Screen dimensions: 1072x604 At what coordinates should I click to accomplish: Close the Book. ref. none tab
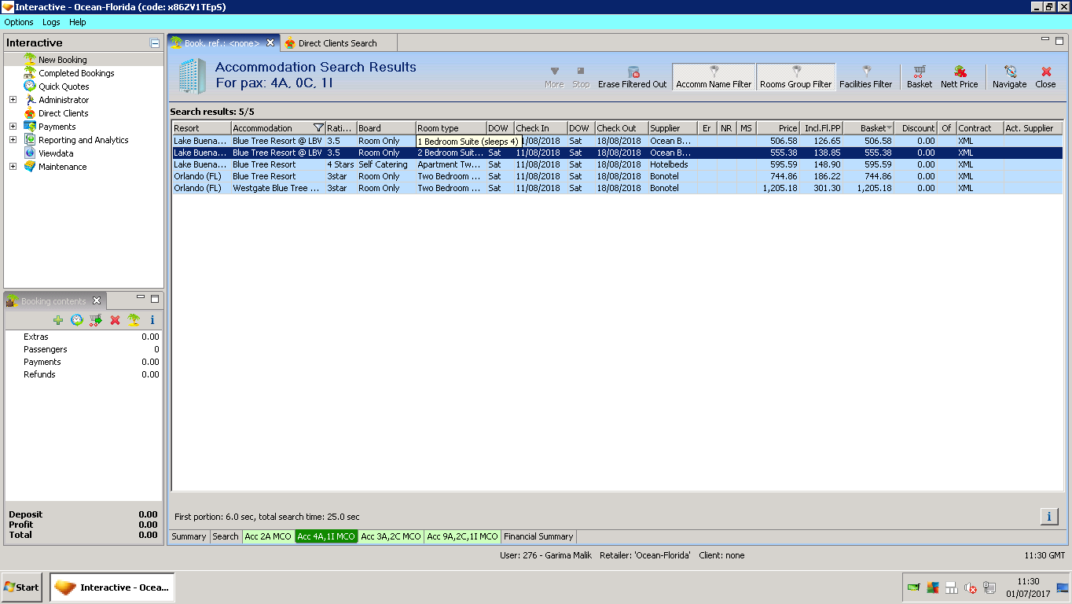[x=270, y=43]
